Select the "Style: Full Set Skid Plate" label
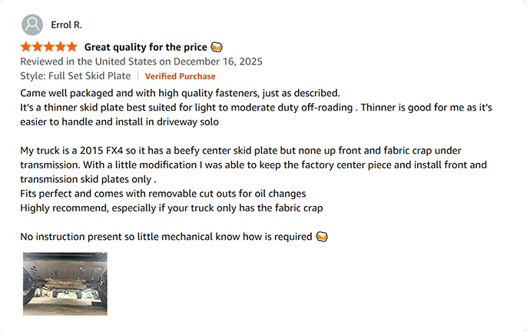Image resolution: width=527 pixels, height=332 pixels. (75, 76)
